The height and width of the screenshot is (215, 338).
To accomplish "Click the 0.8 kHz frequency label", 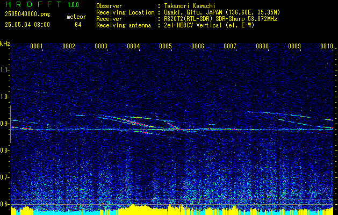I will pos(5,150).
